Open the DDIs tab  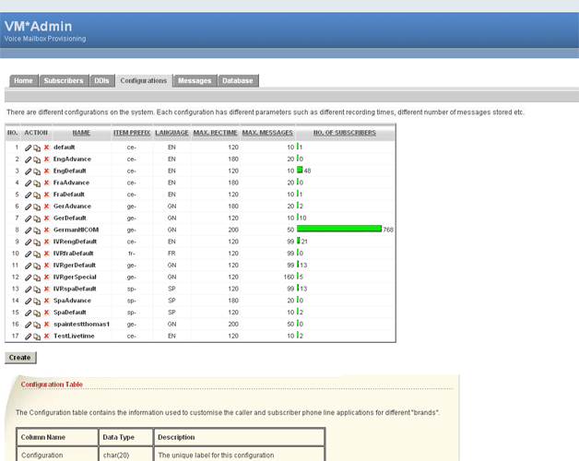click(x=101, y=81)
